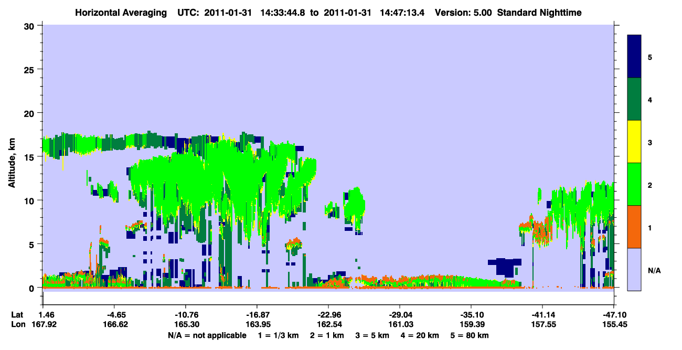Click latitude value -16.87
The width and height of the screenshot is (682, 350).
click(257, 315)
